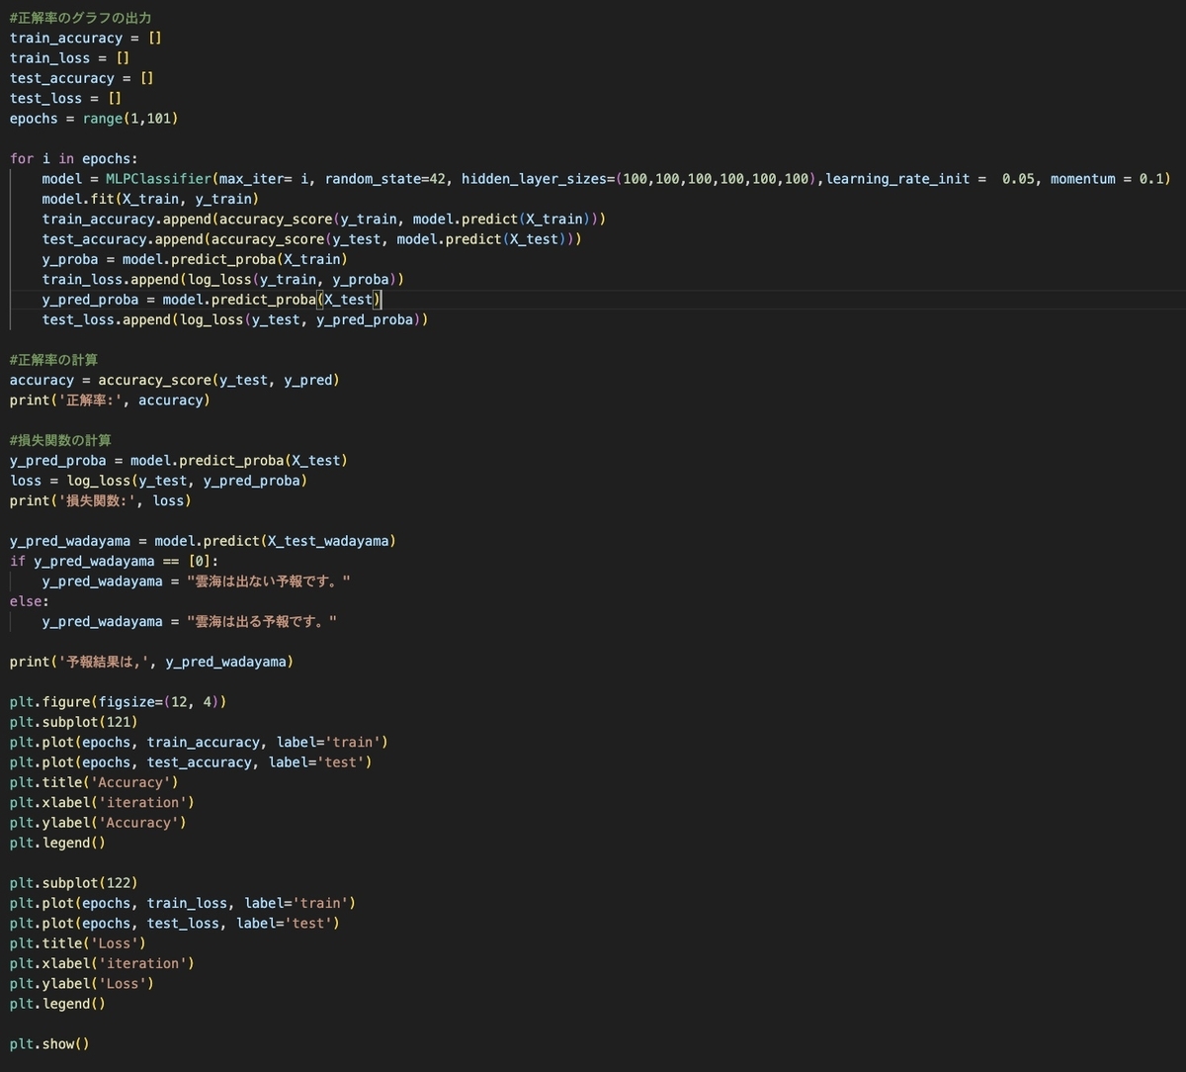Click the 'learning_rate_init' parameter name

point(898,178)
